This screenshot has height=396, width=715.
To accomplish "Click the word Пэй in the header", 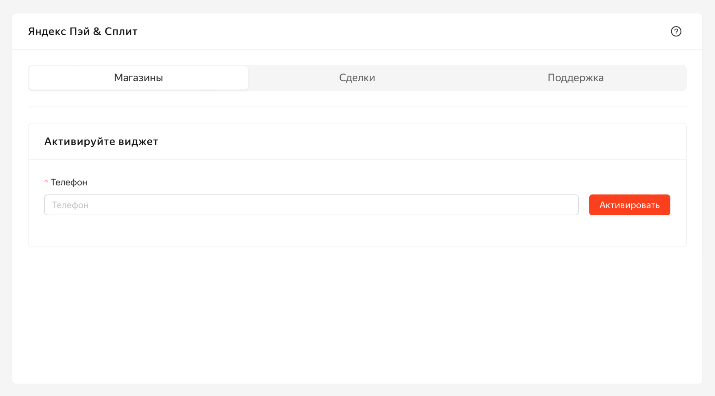I will coord(79,31).
